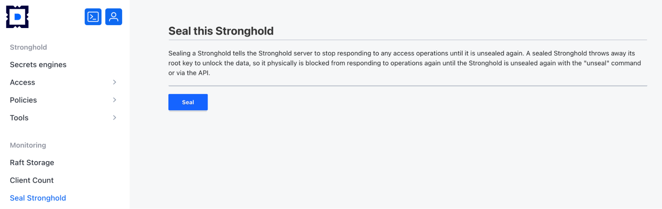The width and height of the screenshot is (662, 209).
Task: Open the Client Count page
Action: tap(32, 180)
